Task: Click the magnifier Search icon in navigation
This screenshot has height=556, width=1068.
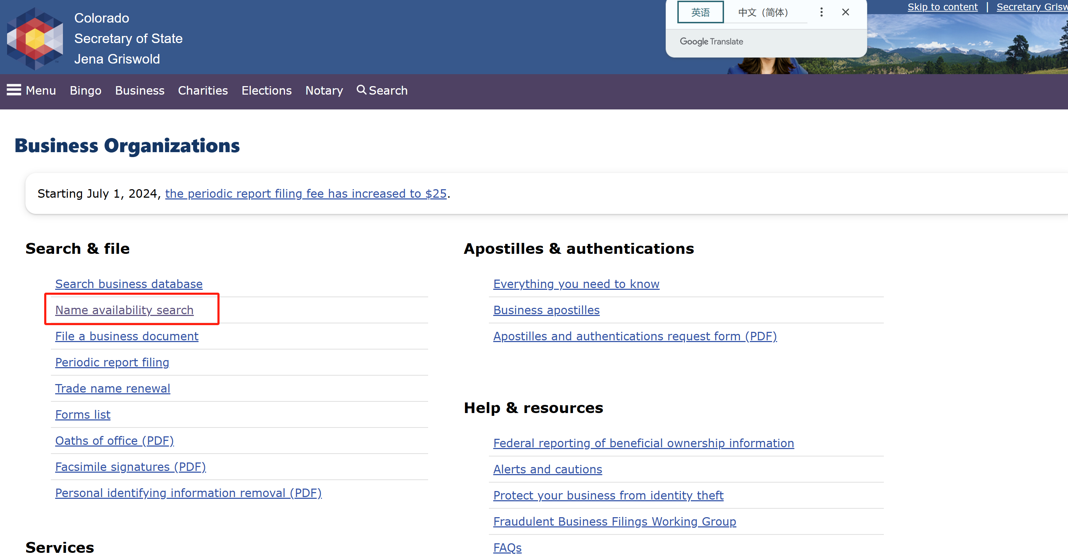Action: (361, 90)
